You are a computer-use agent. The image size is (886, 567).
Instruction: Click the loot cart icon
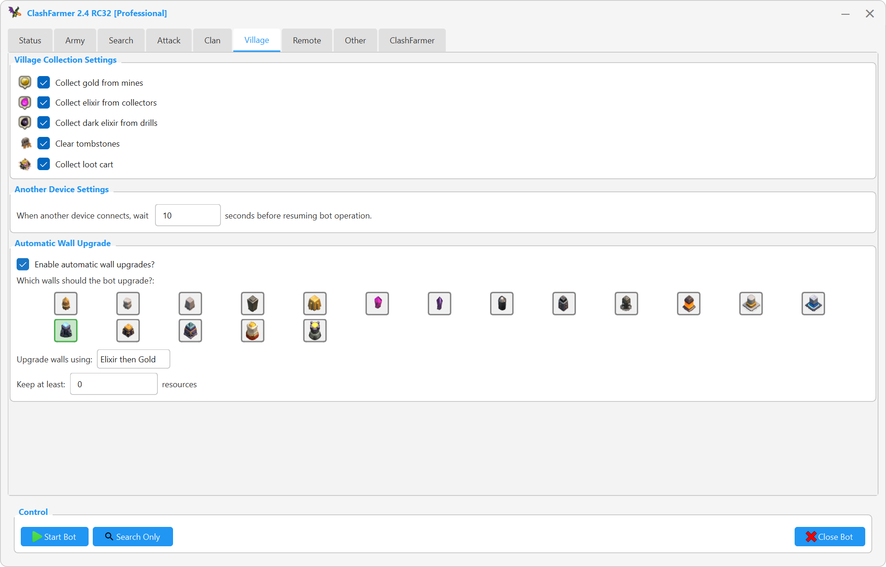point(25,164)
